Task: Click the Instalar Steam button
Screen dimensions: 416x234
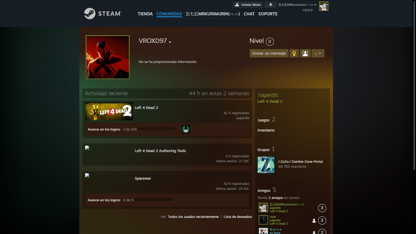Action: (x=248, y=5)
